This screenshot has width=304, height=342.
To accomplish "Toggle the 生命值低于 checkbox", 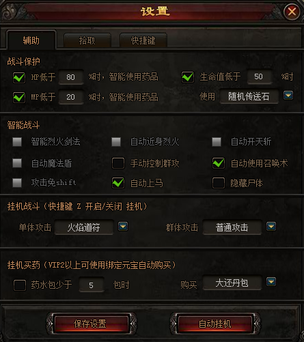I will [188, 77].
